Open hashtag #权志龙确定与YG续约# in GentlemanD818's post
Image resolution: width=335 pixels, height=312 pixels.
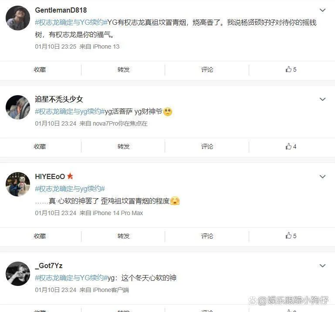point(71,22)
